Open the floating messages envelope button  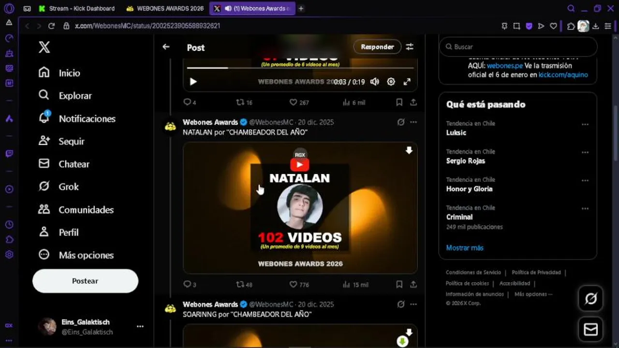(x=590, y=330)
